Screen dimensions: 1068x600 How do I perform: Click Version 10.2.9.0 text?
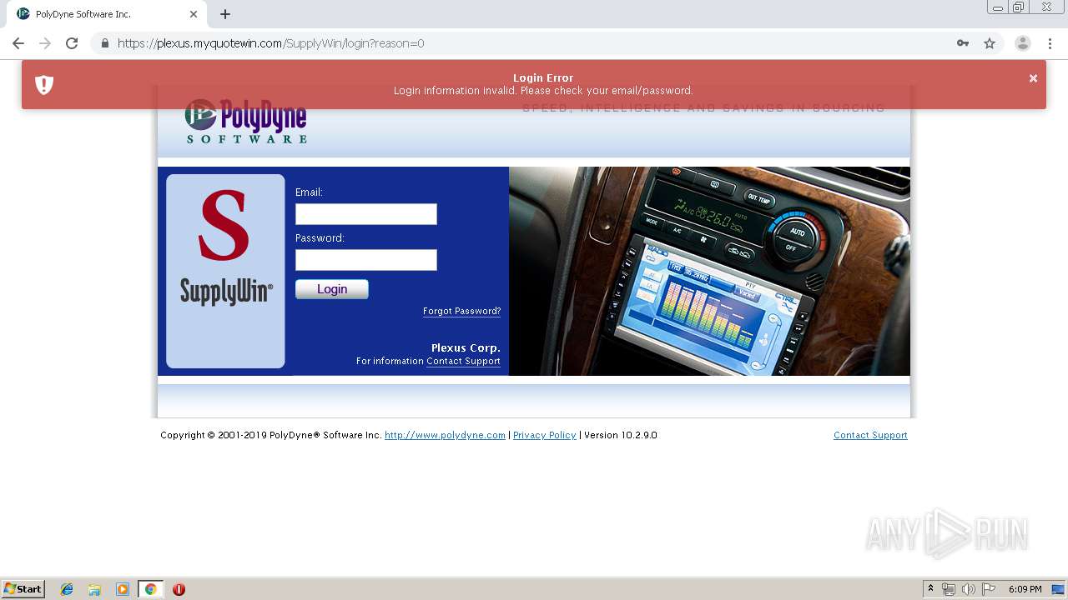[x=621, y=435]
